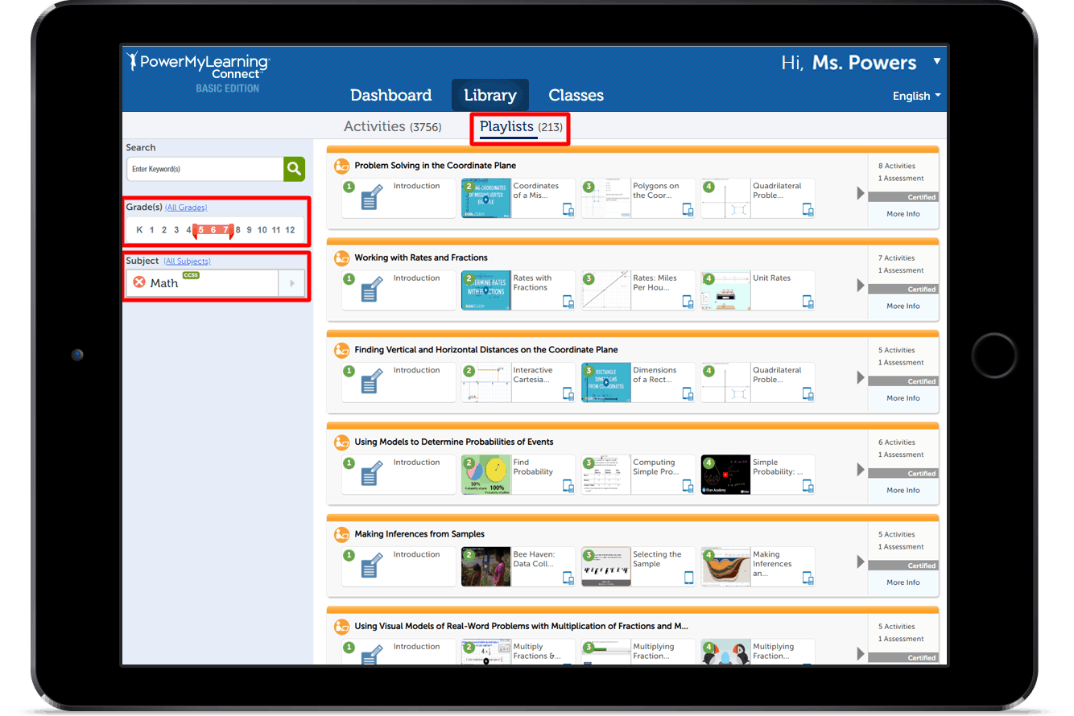
Task: Click the next arrow of the Making Inferences from Samples playlist
Action: point(861,562)
